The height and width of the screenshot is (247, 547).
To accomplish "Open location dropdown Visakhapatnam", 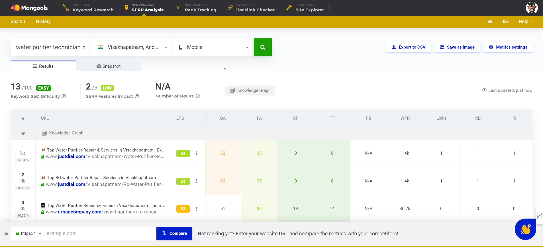I will tap(132, 47).
